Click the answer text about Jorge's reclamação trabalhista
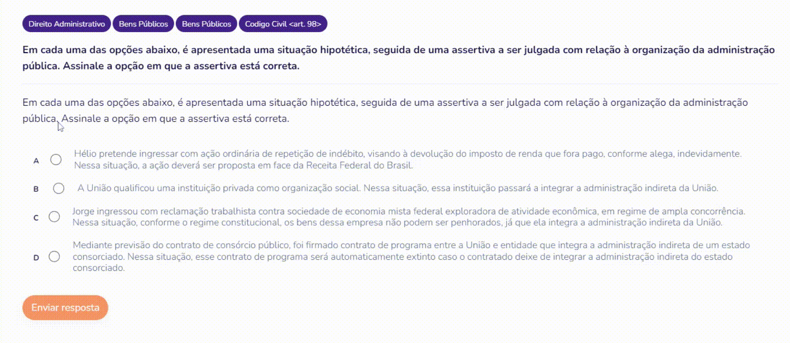Screen dimensions: 790x343 (408, 217)
